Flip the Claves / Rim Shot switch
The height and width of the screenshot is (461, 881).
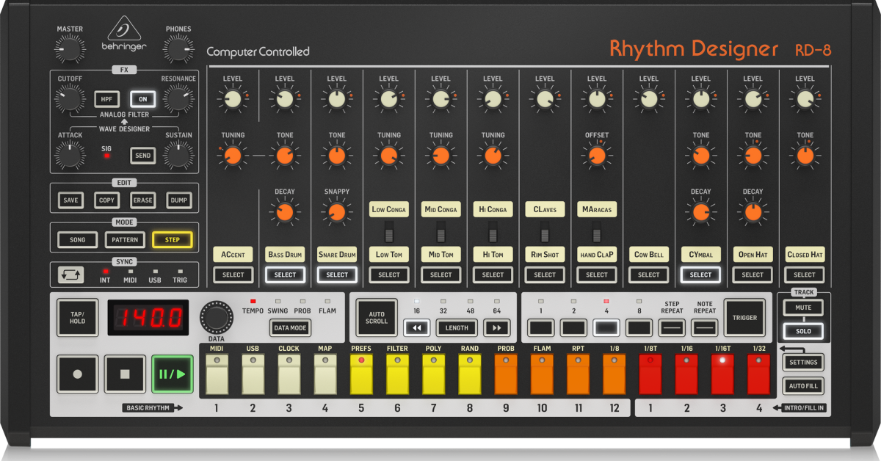click(x=545, y=233)
